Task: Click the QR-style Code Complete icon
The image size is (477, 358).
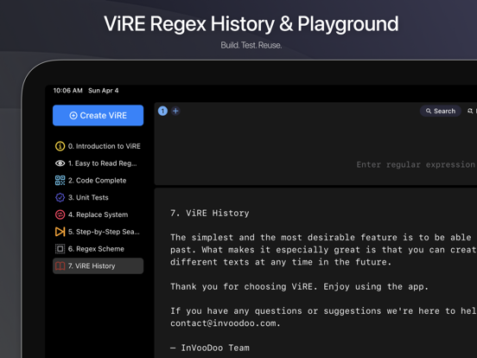Action: [x=60, y=181]
